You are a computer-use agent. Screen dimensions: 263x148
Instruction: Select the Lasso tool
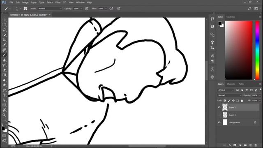tap(4, 30)
